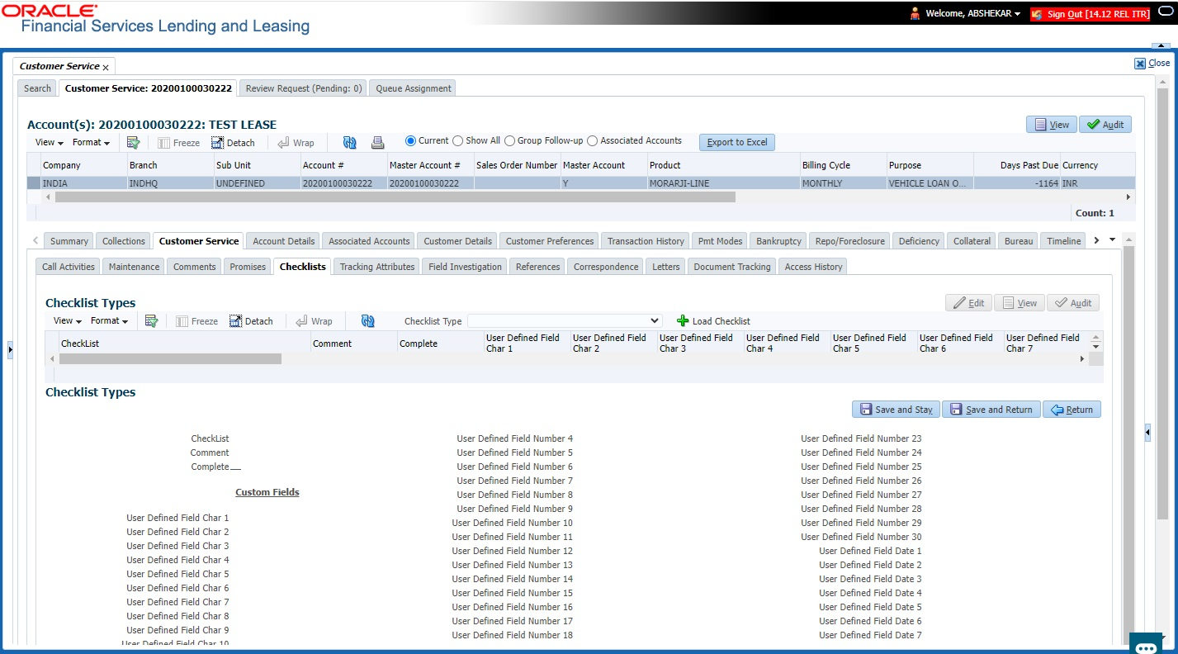Open the View menu in Checklist Types toolbar
Image resolution: width=1178 pixels, height=654 pixels.
point(67,321)
